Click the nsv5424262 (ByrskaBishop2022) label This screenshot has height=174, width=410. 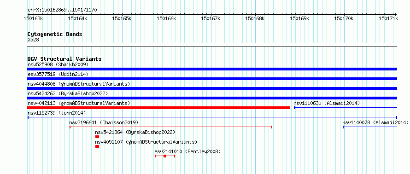pyautogui.click(x=68, y=93)
